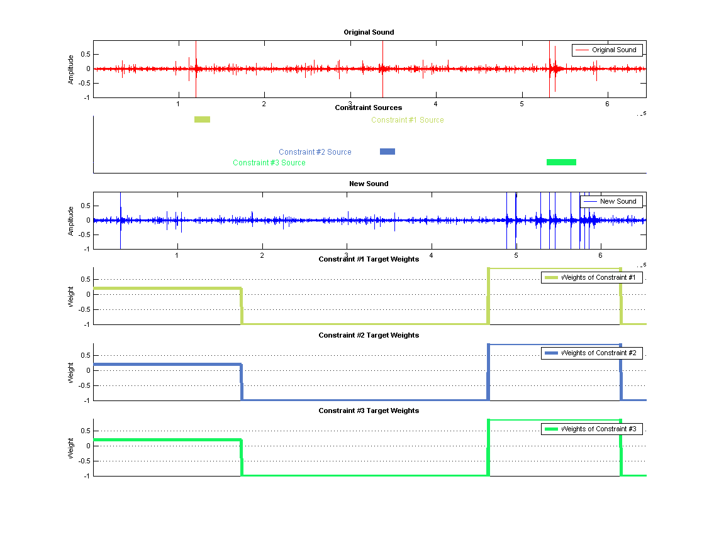This screenshot has width=714, height=535.
Task: Click the New Sound legend box
Action: tap(611, 202)
